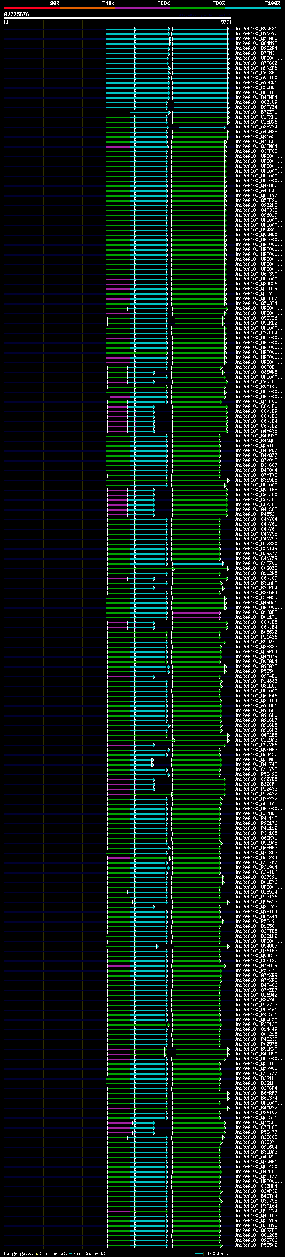
Task: Click the label UniRef100_Q291H3
Action: coord(256,445)
